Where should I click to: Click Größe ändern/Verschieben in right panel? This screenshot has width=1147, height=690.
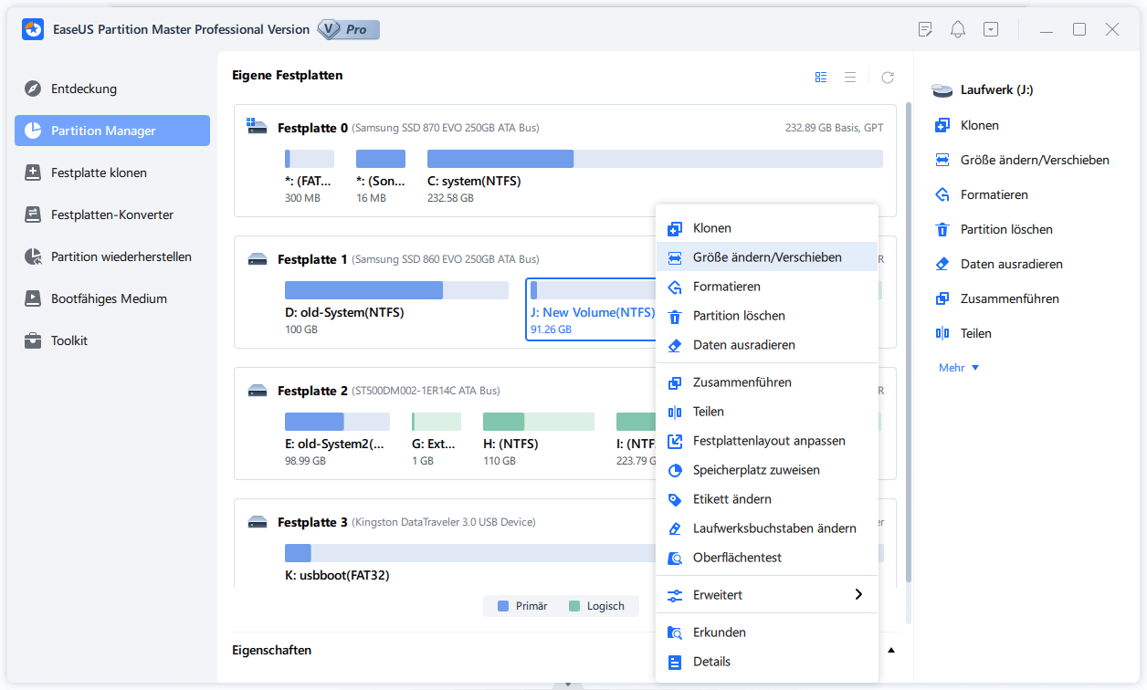pyautogui.click(x=1022, y=160)
